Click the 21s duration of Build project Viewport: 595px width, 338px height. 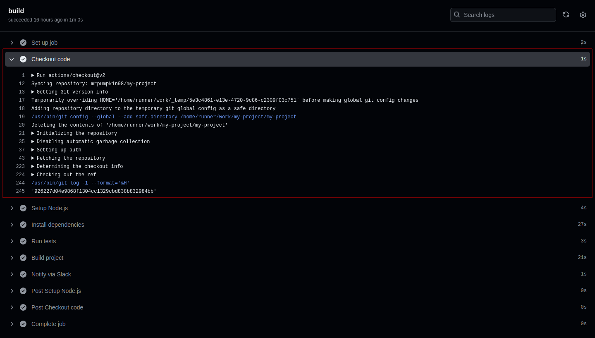tap(582, 258)
